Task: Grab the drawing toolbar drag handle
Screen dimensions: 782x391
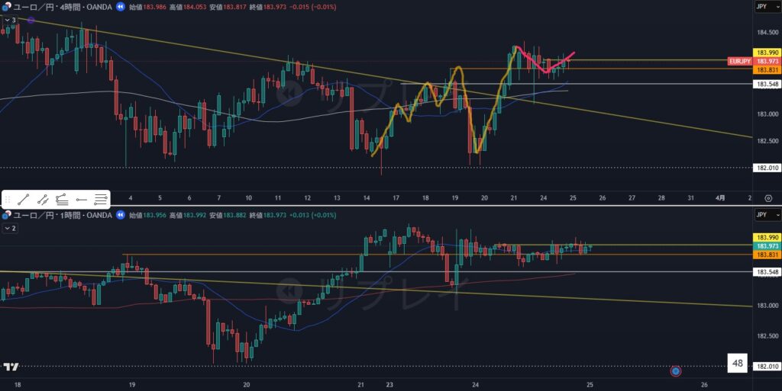Action: pos(8,200)
